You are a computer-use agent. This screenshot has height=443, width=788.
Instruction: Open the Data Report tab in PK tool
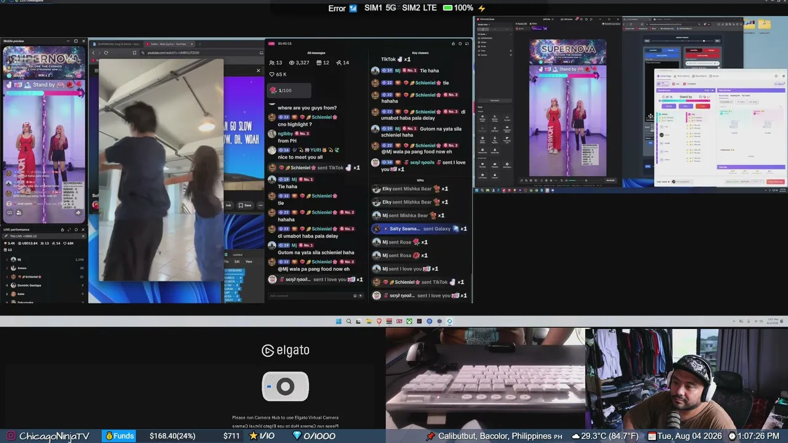700,76
